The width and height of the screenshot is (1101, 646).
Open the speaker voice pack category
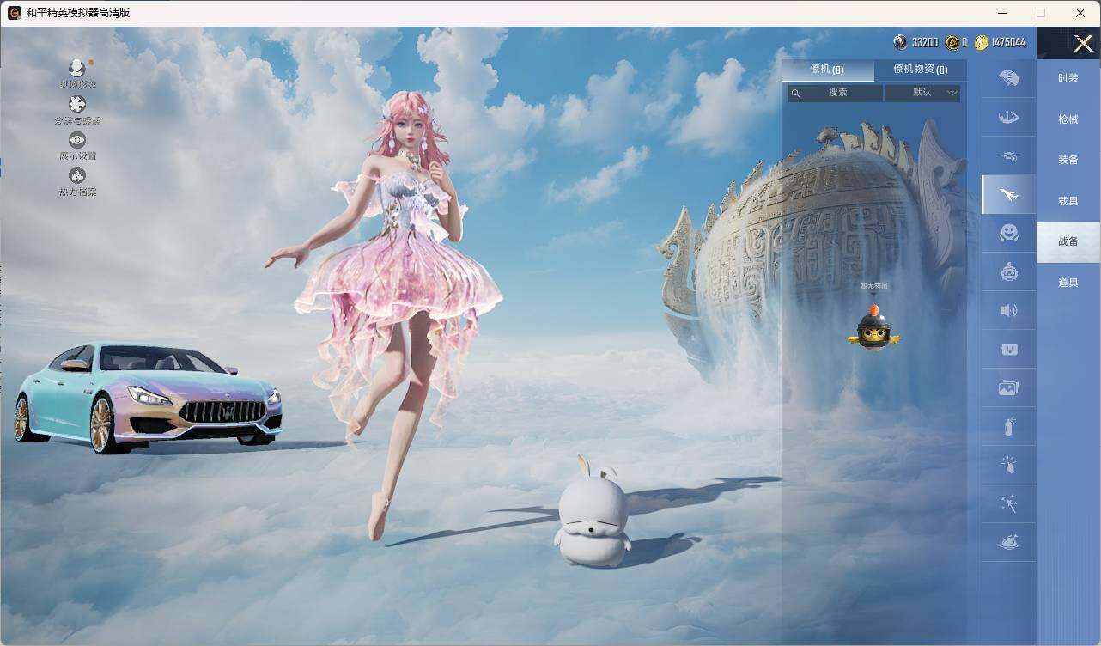1008,311
